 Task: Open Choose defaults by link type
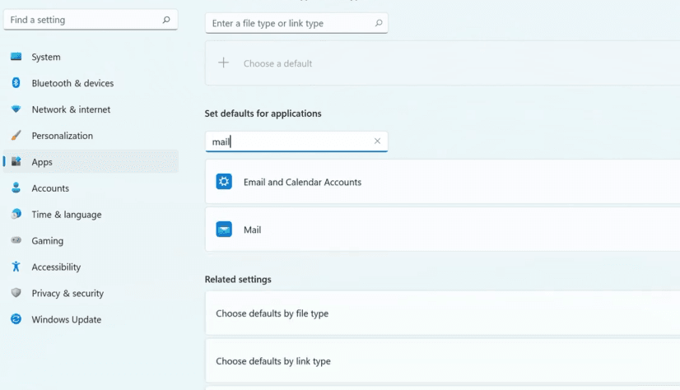click(442, 361)
